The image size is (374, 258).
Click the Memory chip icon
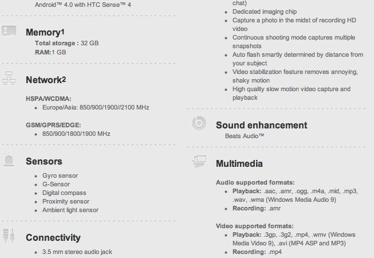pyautogui.click(x=8, y=32)
